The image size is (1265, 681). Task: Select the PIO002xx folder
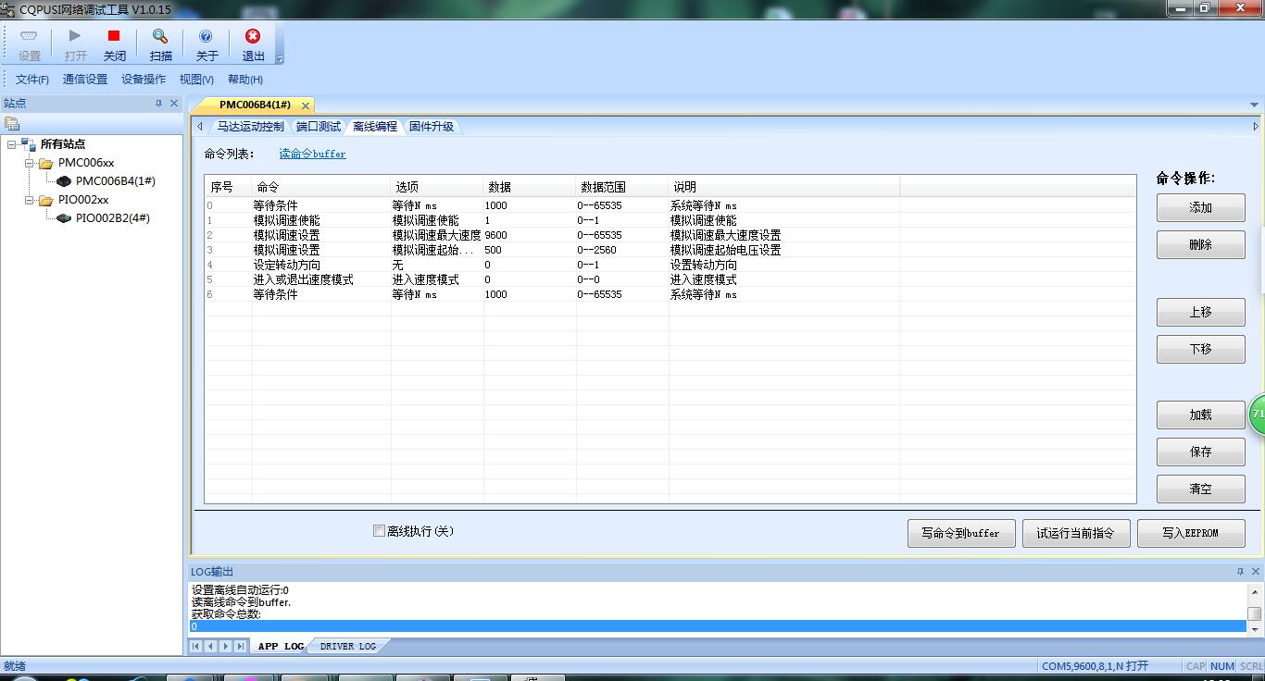point(83,200)
